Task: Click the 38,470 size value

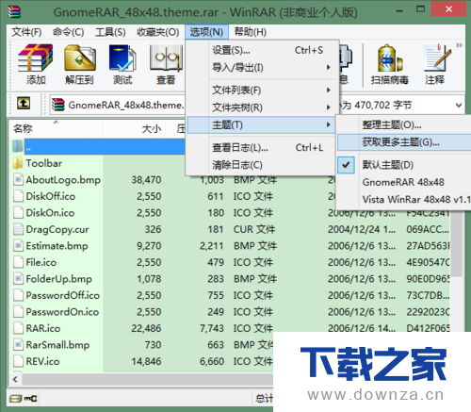Action: (x=146, y=180)
